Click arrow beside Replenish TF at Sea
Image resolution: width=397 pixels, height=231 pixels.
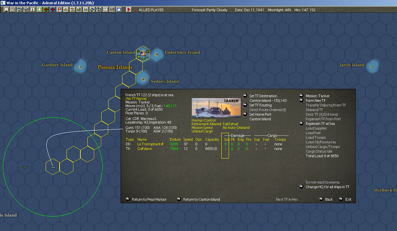[x=301, y=123]
